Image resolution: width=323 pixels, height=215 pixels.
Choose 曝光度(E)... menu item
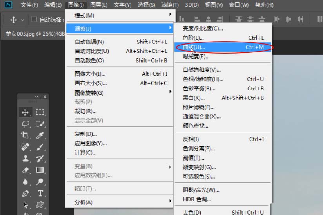223,56
